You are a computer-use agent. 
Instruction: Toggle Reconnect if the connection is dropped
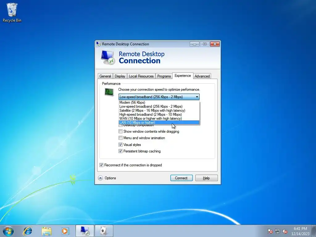[101, 165]
